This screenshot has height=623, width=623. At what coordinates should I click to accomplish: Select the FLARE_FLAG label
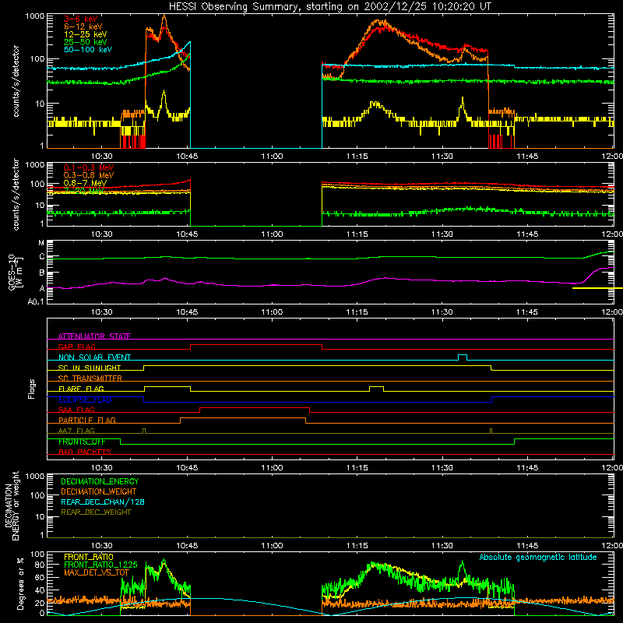81,389
